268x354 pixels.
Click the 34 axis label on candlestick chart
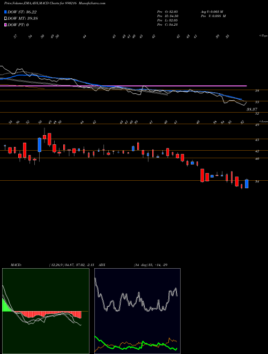pyautogui.click(x=257, y=181)
